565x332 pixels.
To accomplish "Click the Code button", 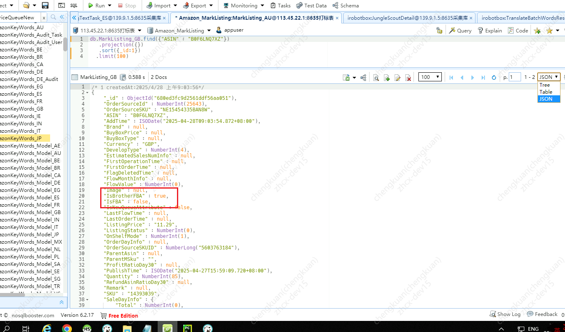I will (518, 30).
